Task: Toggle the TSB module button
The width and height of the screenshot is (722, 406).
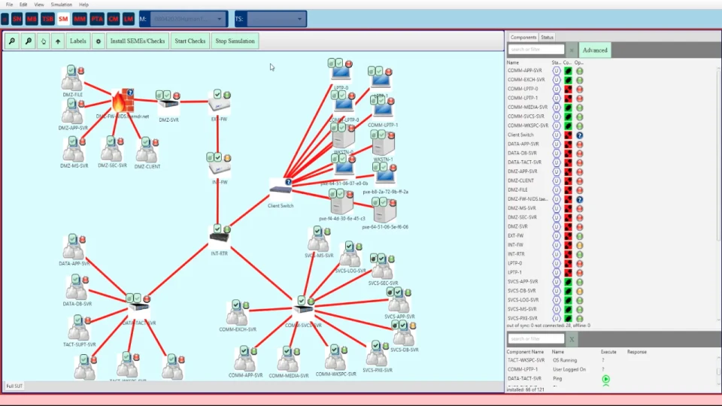Action: tap(47, 19)
